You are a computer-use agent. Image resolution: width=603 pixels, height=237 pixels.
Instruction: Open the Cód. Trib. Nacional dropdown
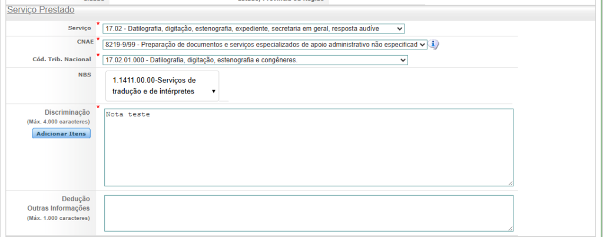click(254, 60)
